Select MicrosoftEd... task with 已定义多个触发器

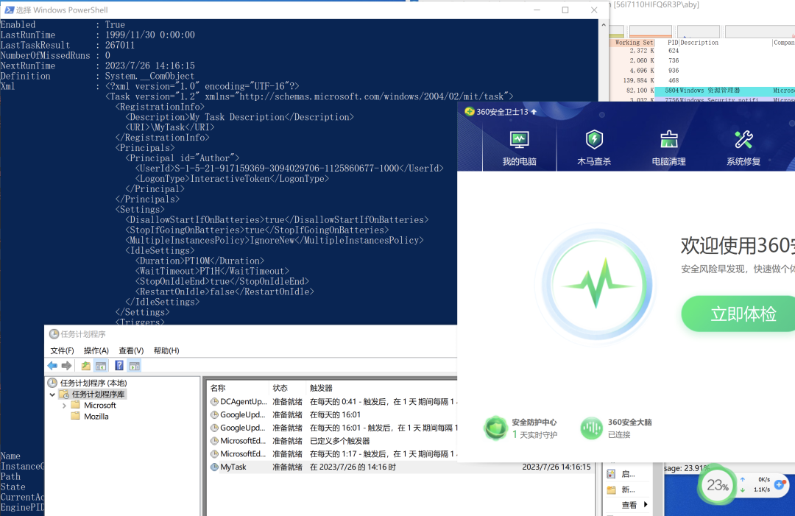click(x=333, y=441)
